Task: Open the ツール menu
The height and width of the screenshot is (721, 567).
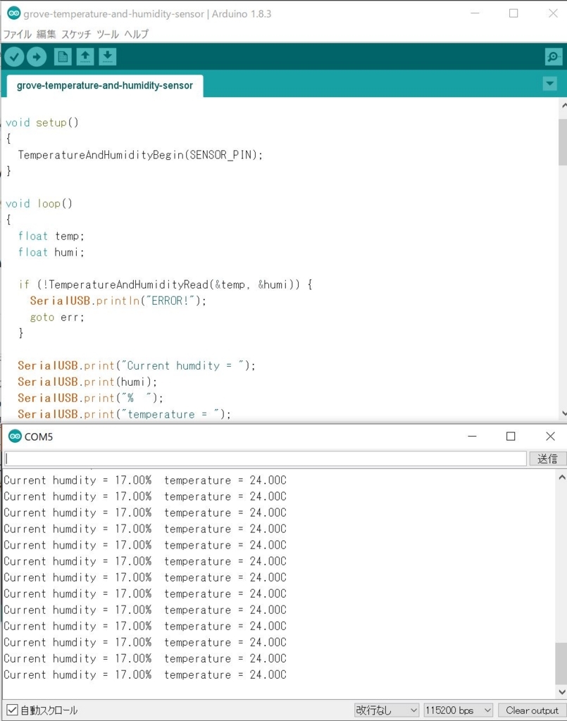Action: pos(108,34)
